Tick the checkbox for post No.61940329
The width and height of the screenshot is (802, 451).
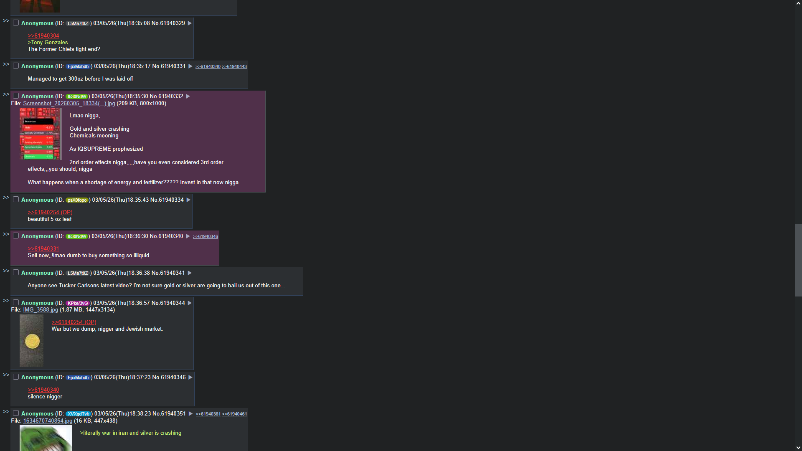point(16,23)
